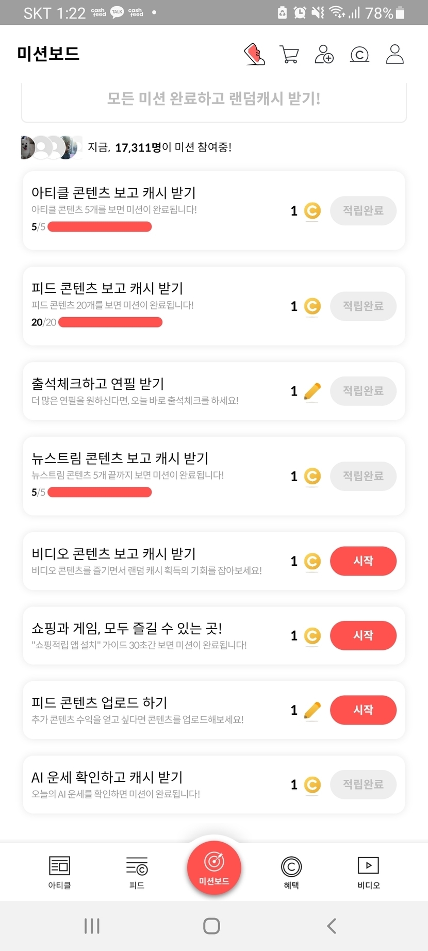Viewport: 428px width, 951px height.
Task: Switch to the 아티클 tab
Action: [x=59, y=872]
